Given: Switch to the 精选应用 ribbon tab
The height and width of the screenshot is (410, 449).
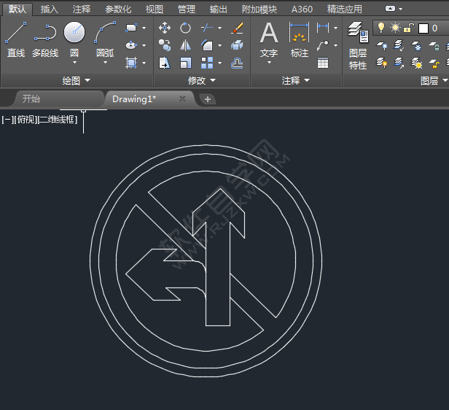Looking at the screenshot, I should click(345, 9).
